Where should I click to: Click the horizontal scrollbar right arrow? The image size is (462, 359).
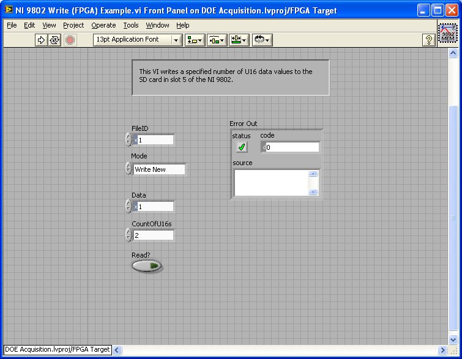coord(442,350)
